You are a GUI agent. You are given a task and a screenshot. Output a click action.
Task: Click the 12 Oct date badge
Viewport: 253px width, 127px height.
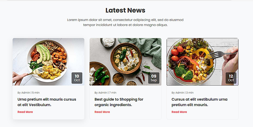[231, 78]
